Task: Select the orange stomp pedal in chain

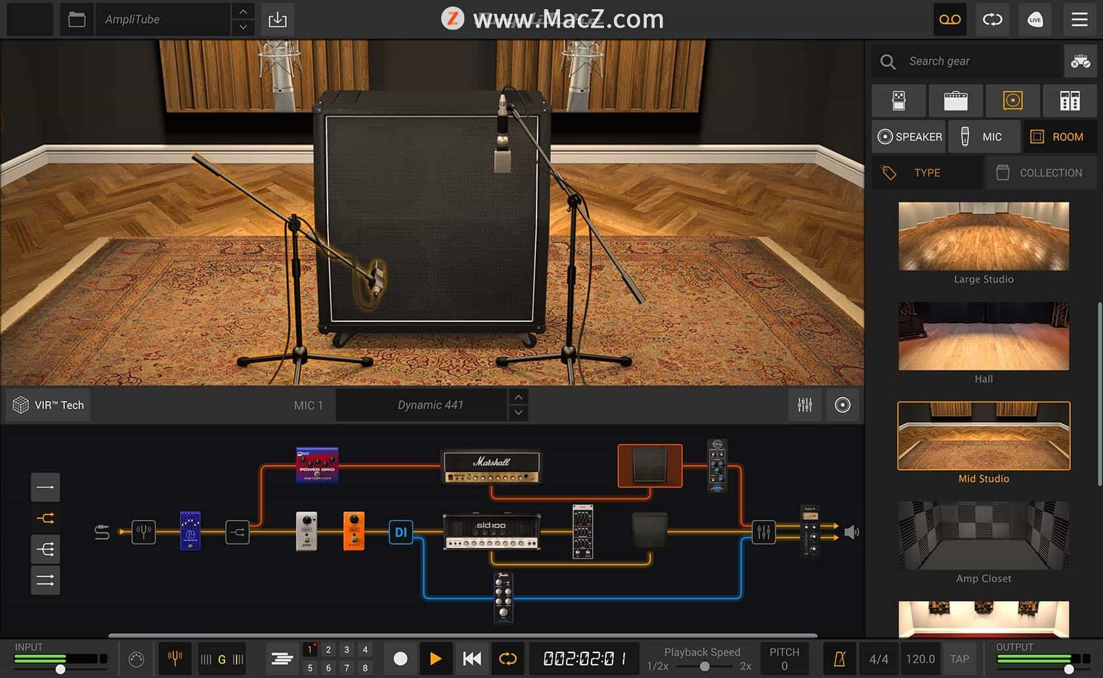Action: click(354, 530)
